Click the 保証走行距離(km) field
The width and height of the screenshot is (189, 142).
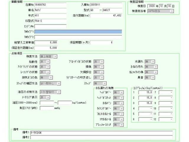[x=46, y=48]
